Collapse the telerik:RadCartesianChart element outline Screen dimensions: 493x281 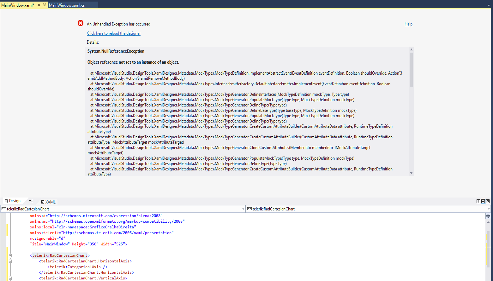(10, 255)
